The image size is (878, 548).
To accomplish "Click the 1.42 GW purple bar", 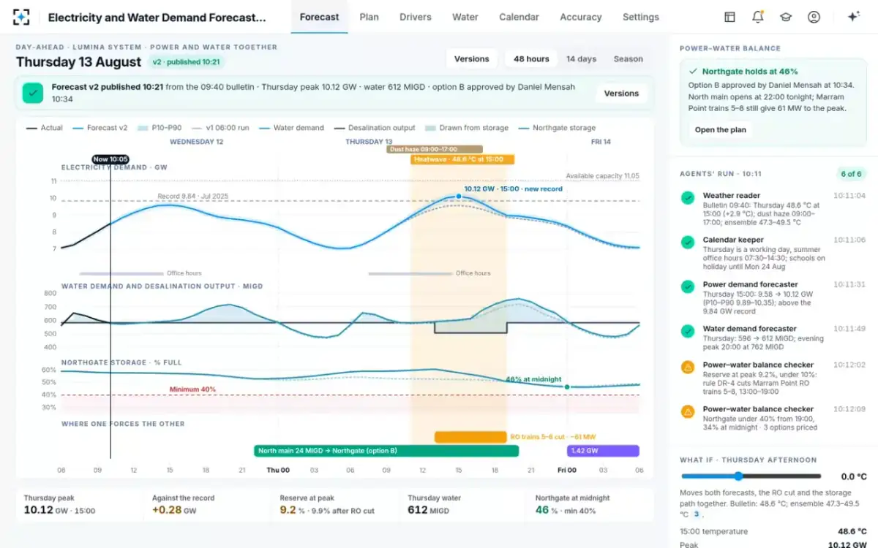I will (x=603, y=451).
